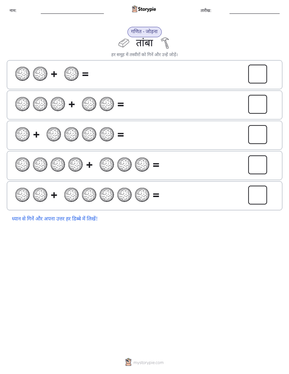Click the single coin before plus in row three
Viewport: 289px width, 374px height.
pyautogui.click(x=22, y=134)
